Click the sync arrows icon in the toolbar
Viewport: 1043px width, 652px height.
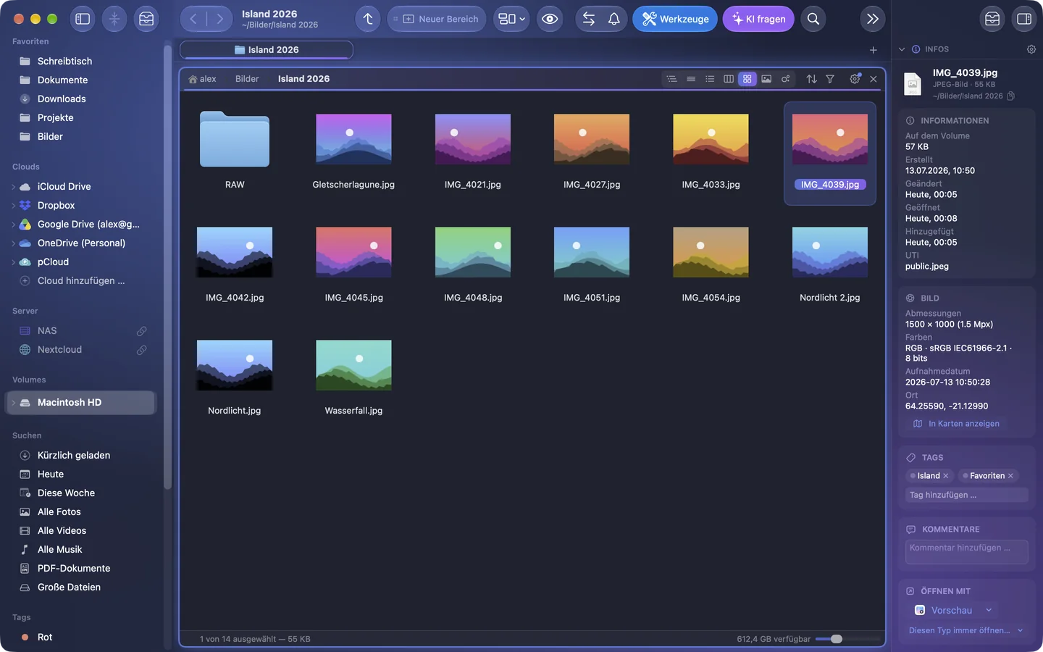point(589,19)
